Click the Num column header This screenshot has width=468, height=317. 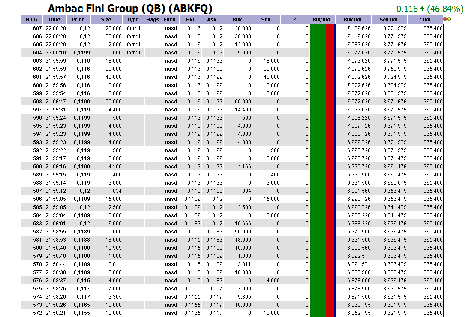[x=31, y=19]
